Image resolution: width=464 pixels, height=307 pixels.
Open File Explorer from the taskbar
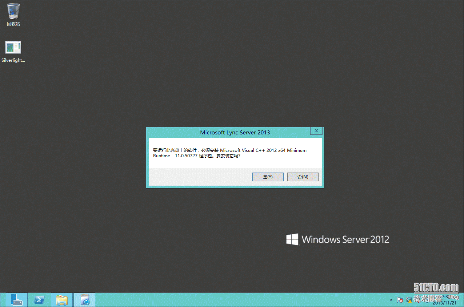coord(62,300)
